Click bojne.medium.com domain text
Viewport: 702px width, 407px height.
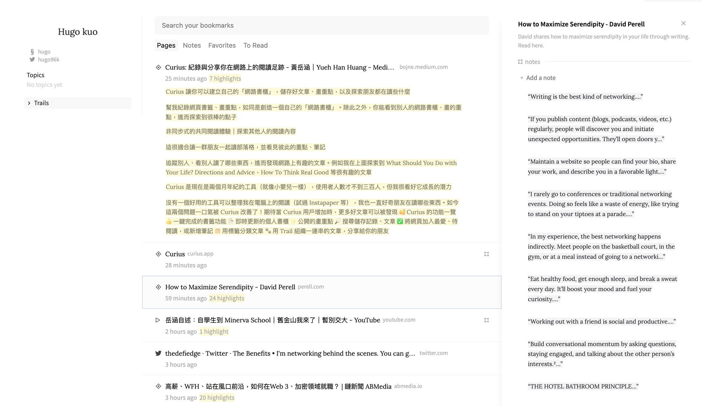pyautogui.click(x=424, y=67)
